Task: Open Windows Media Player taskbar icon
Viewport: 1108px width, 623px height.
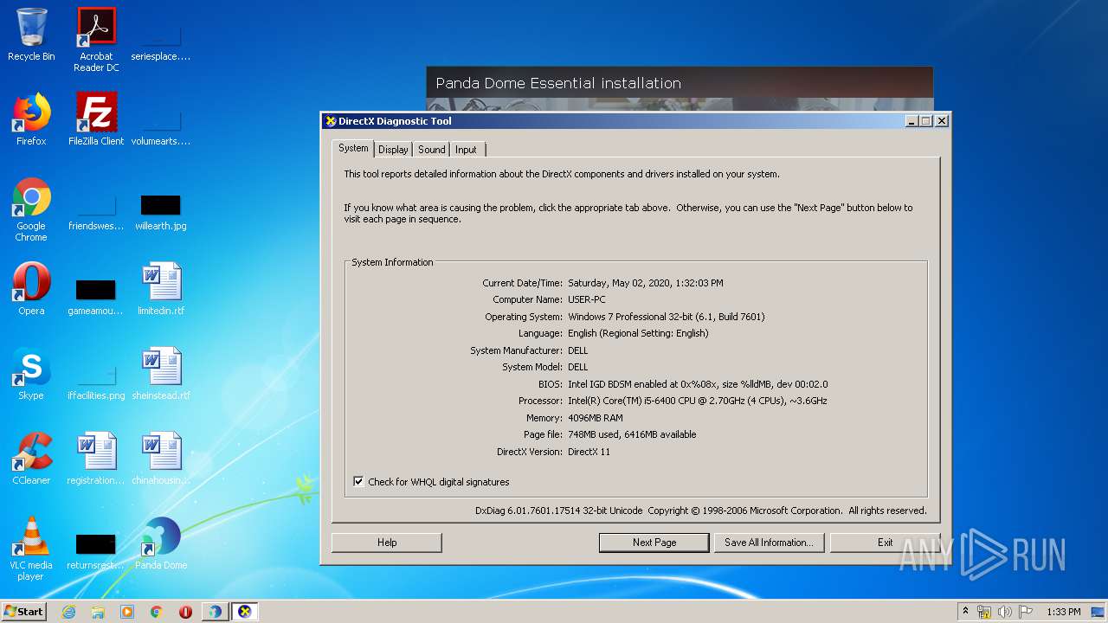Action: click(127, 612)
